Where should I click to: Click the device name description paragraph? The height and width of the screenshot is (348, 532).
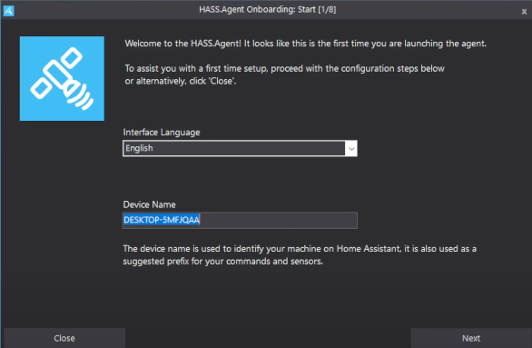pyautogui.click(x=300, y=255)
